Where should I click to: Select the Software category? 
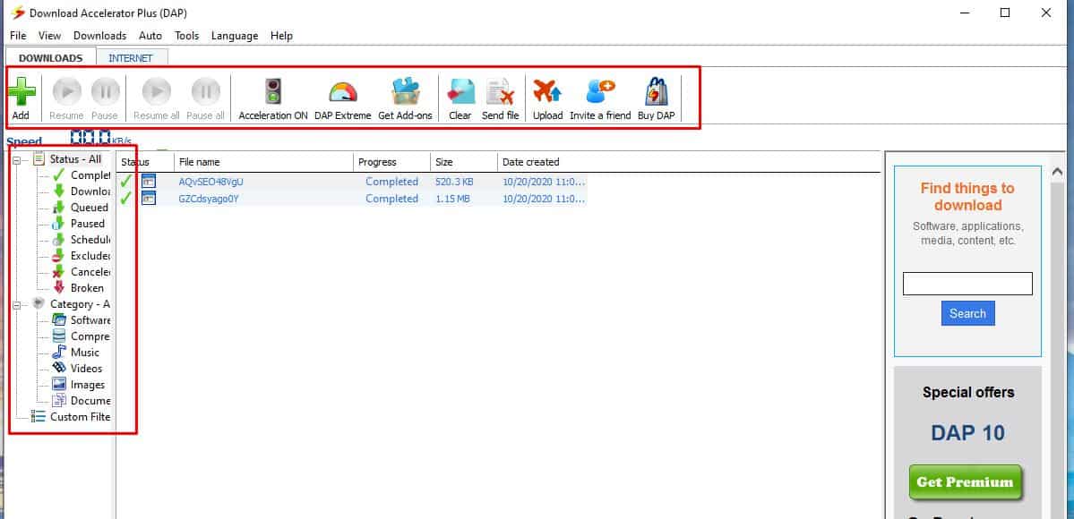[x=90, y=319]
